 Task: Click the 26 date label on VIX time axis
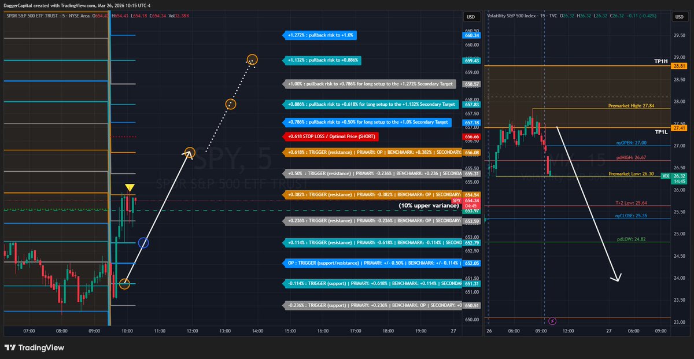tap(489, 331)
